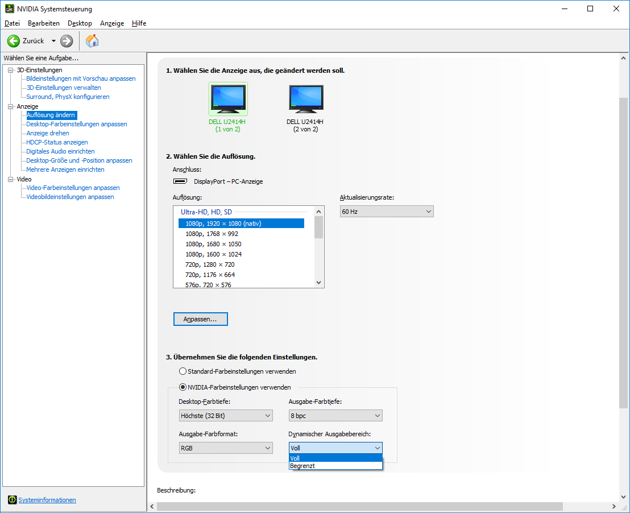Collapse the Anzeige tree node
Screen dimensions: 630x513
(x=10, y=106)
